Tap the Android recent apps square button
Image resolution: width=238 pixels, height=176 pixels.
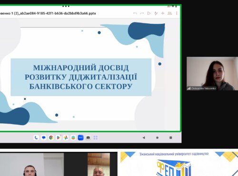click(x=171, y=137)
